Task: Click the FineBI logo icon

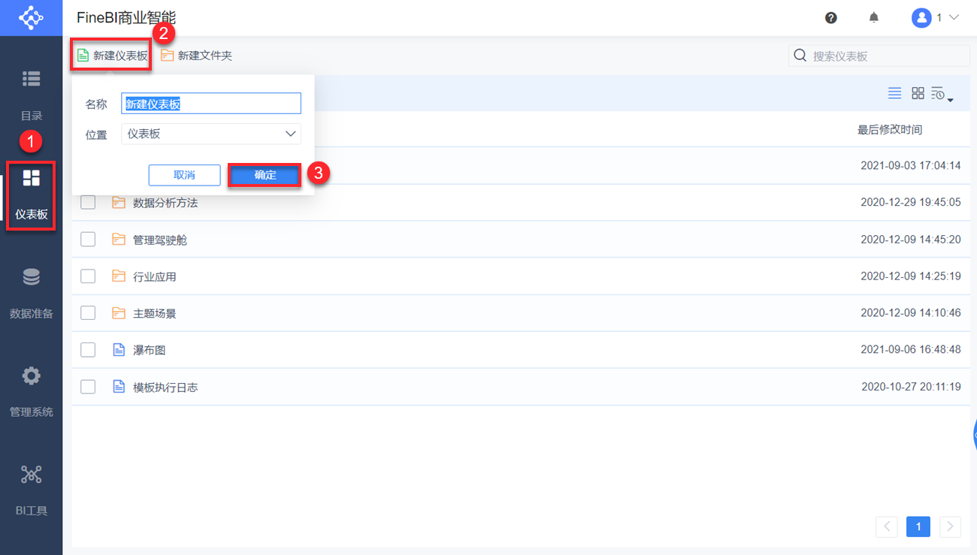Action: pos(31,17)
